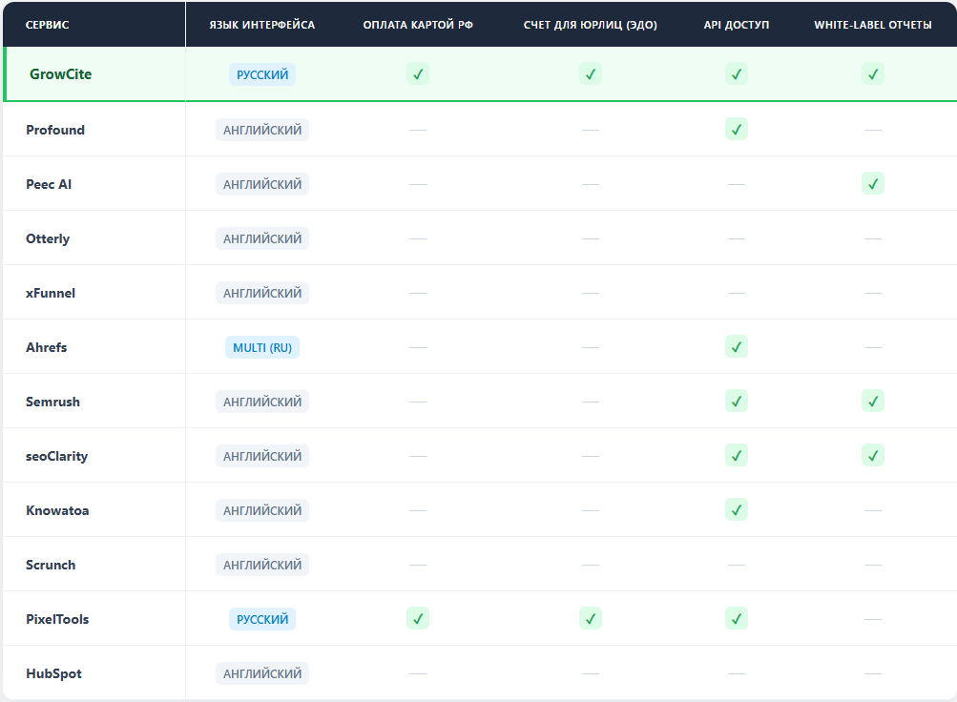The image size is (957, 702).
Task: Select the Profound service name
Action: pos(55,130)
